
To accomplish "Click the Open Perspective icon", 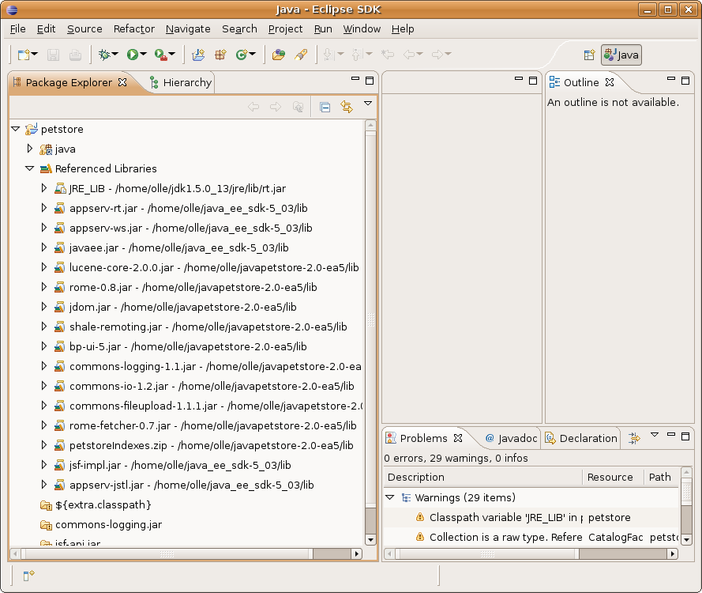I will (x=589, y=55).
